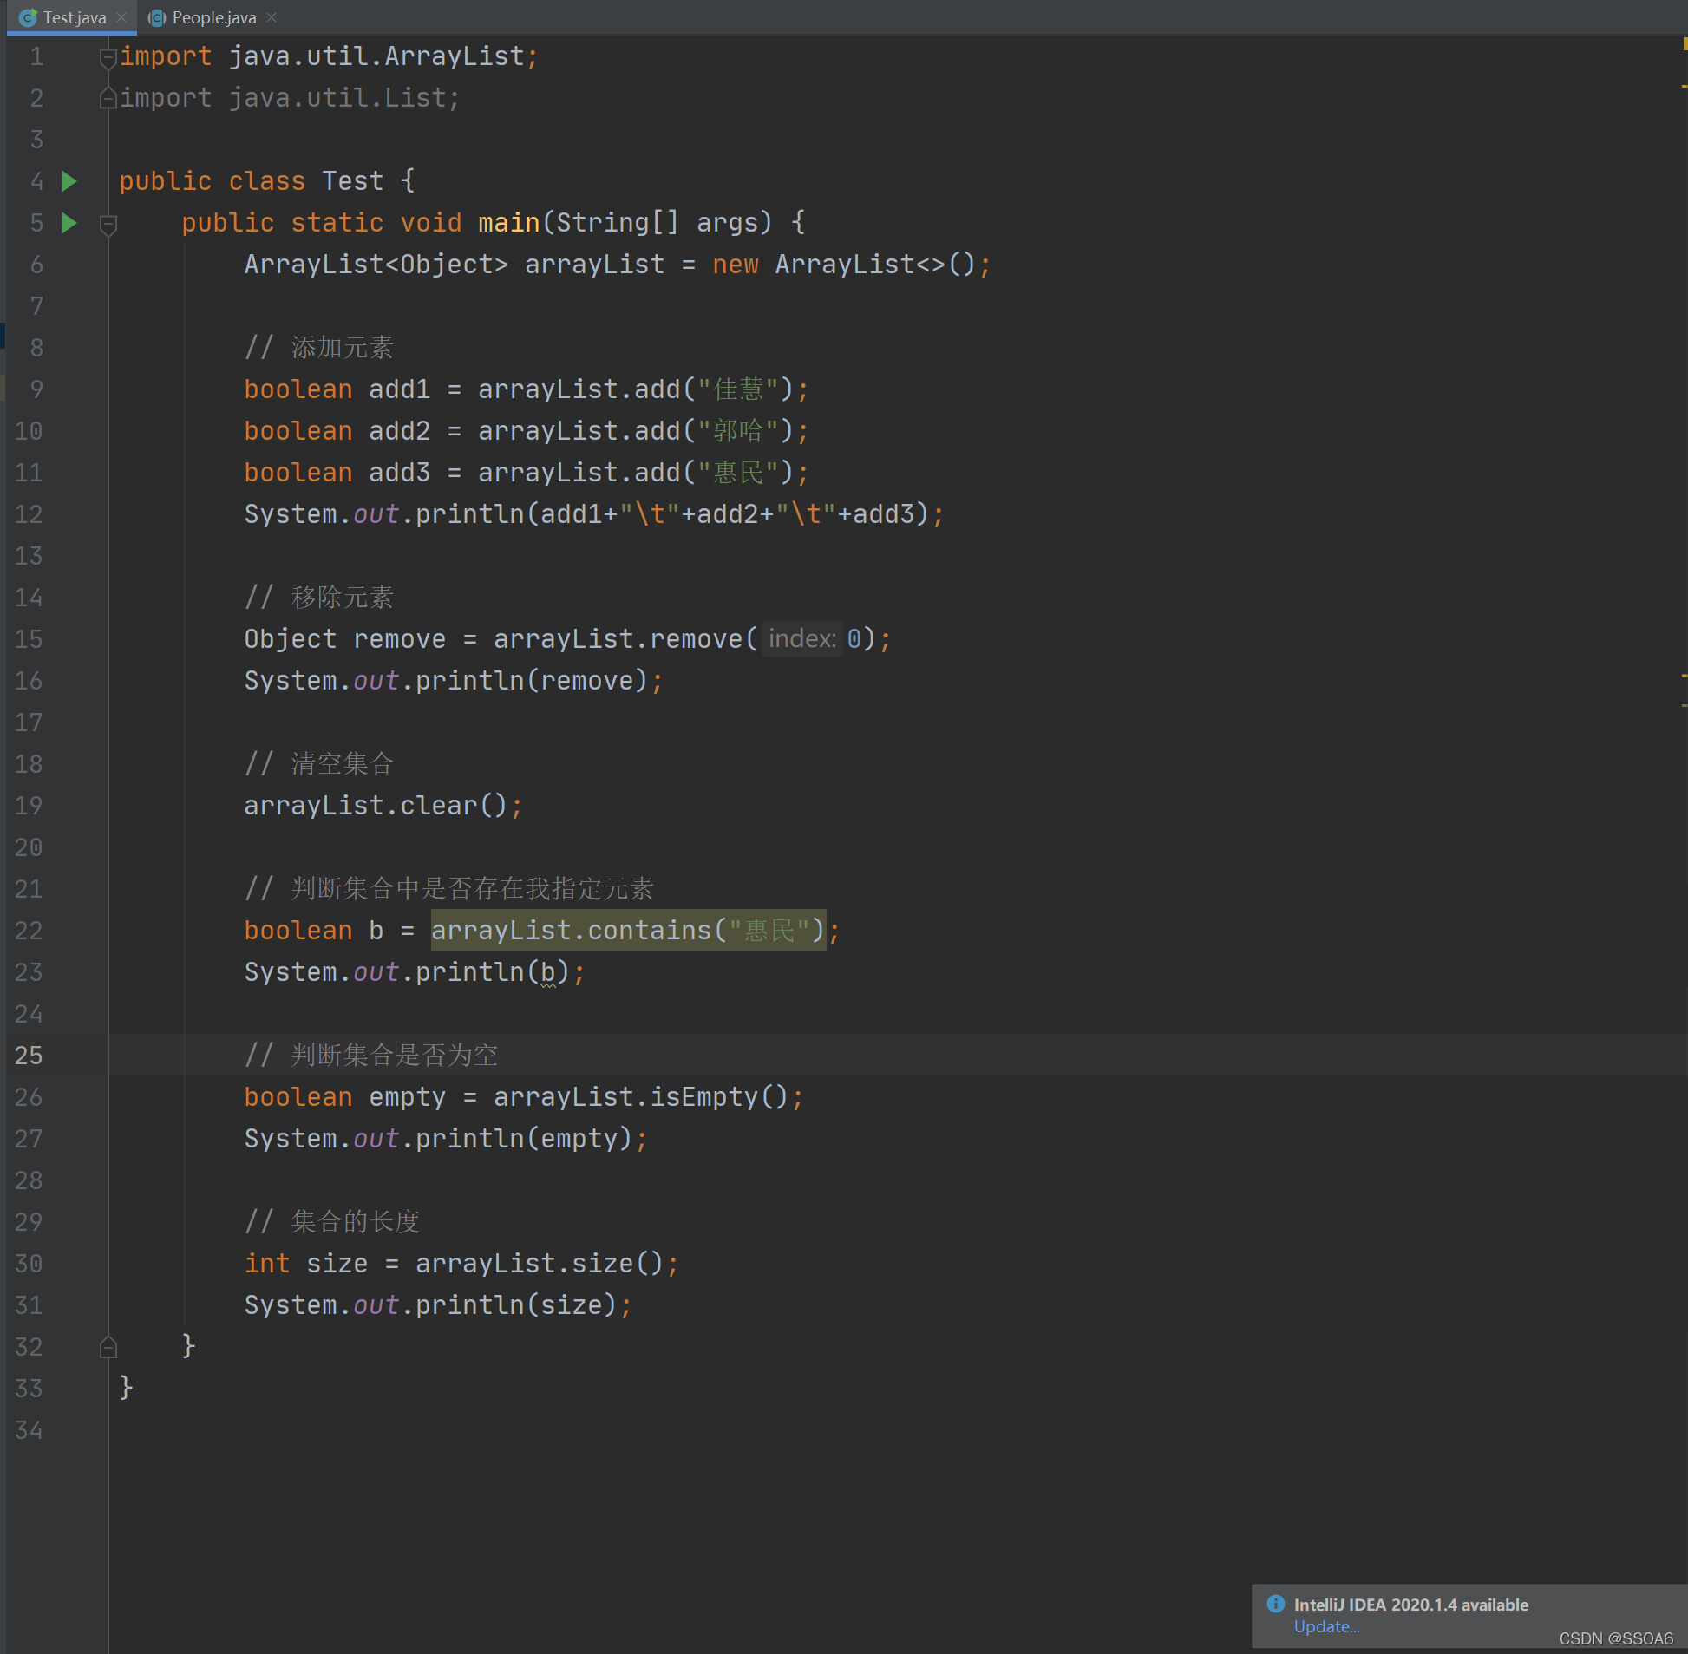Switch to the Test.java tab

pyautogui.click(x=74, y=17)
